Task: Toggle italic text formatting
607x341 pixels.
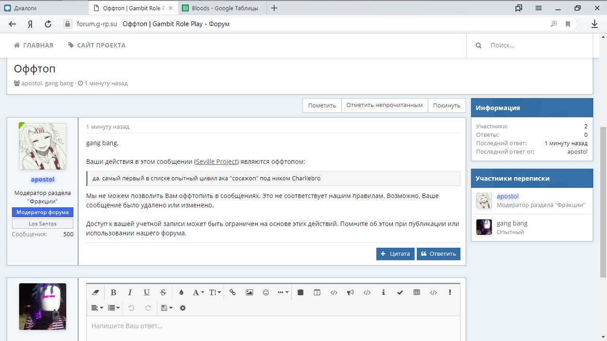Action: click(130, 293)
